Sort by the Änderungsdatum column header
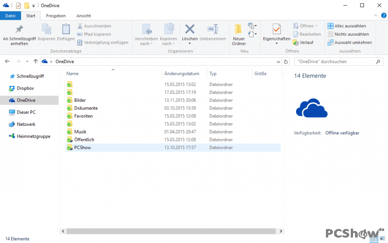The image size is (388, 243). [182, 73]
